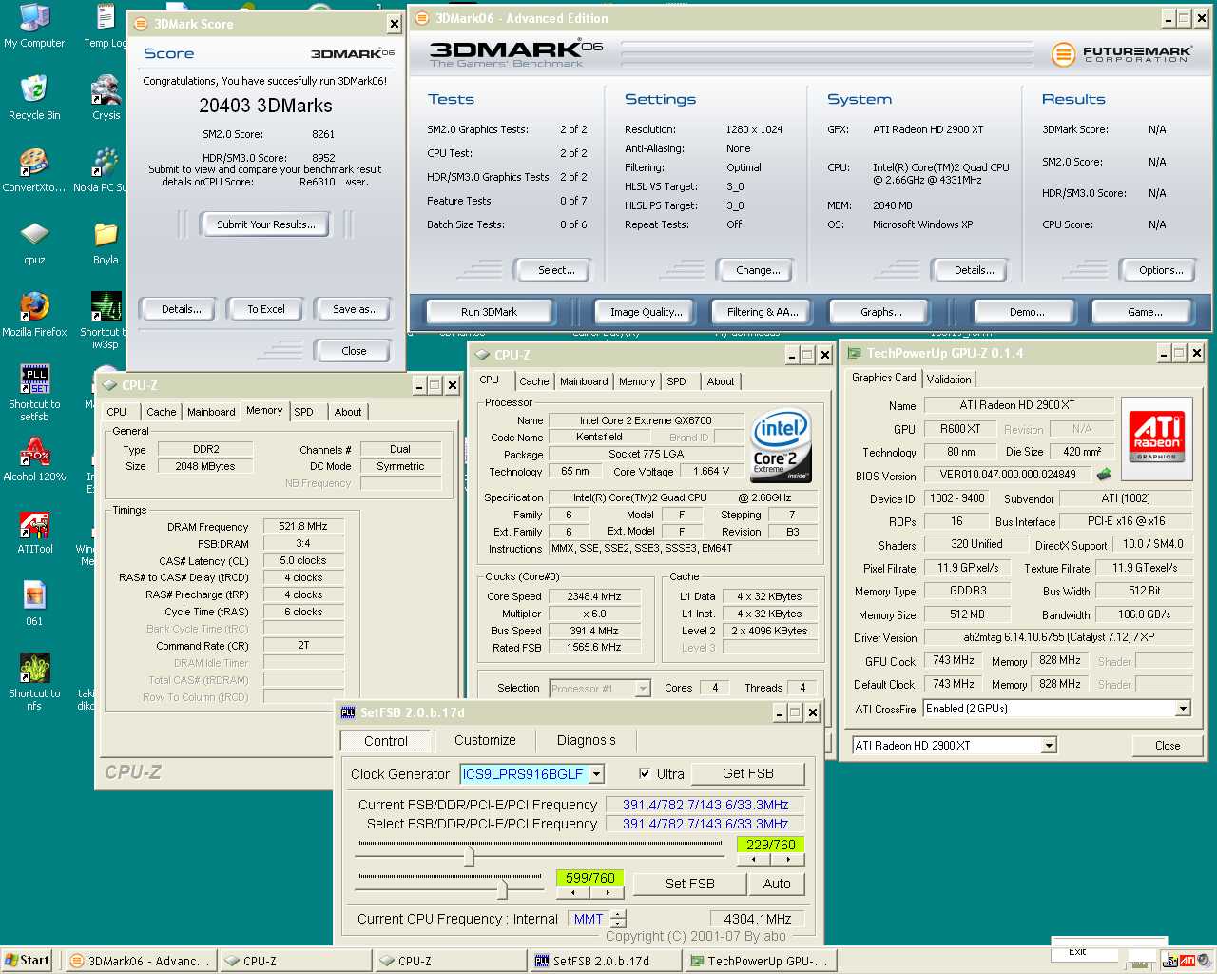Click Start button on taskbar

point(27,961)
